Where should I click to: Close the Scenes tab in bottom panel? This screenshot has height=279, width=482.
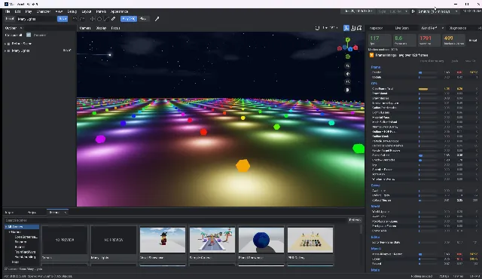point(66,212)
